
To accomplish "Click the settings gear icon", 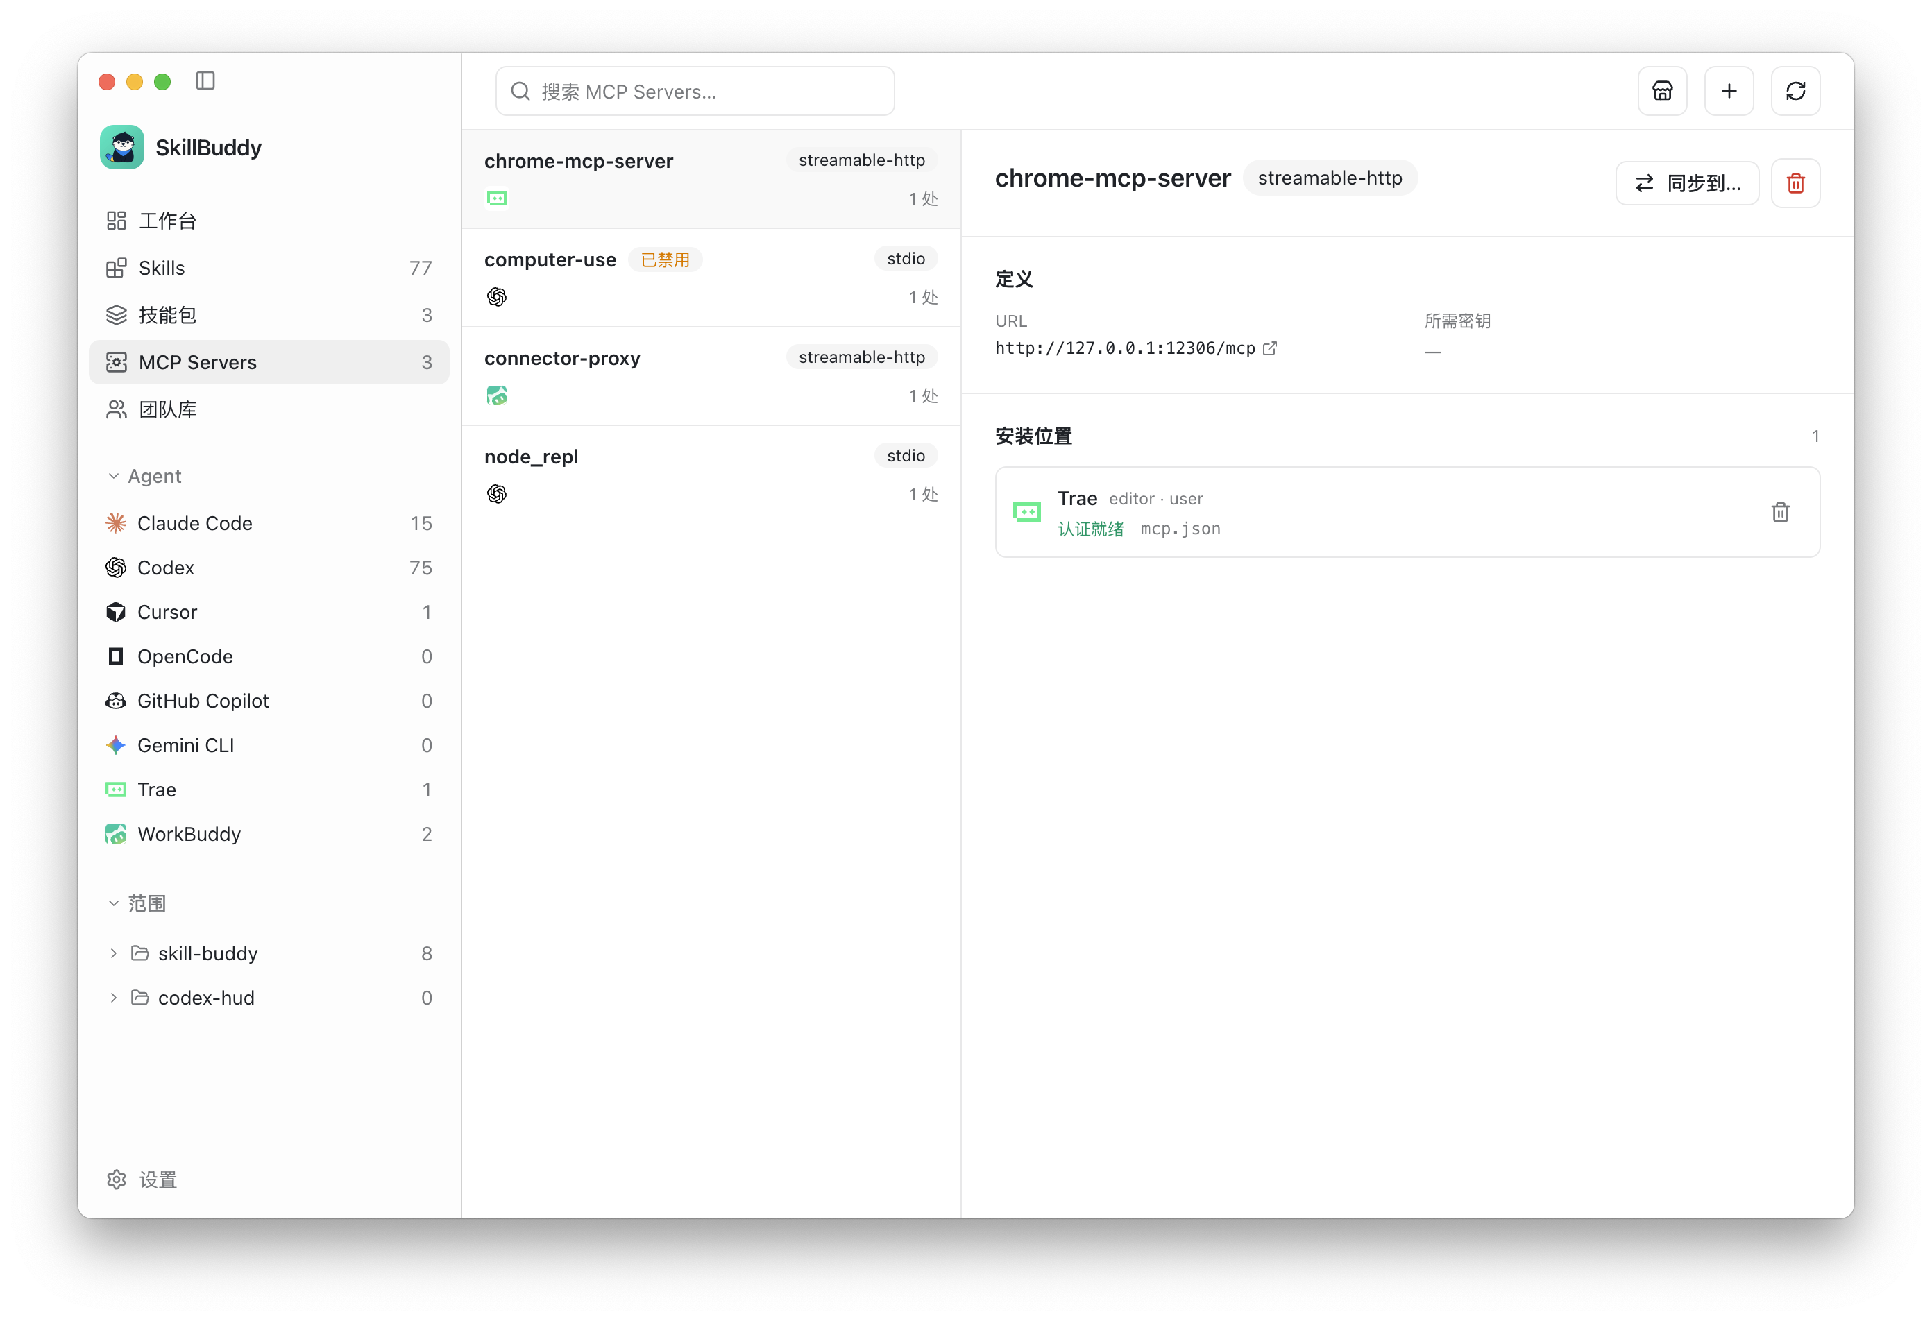I will [x=117, y=1179].
